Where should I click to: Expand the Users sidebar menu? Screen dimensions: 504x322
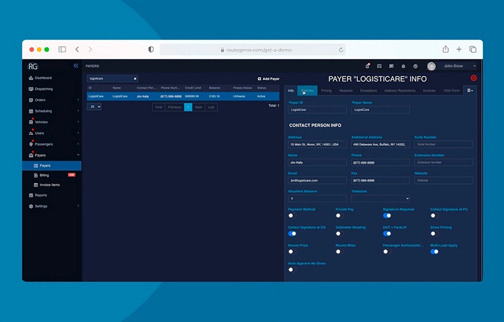coord(78,133)
